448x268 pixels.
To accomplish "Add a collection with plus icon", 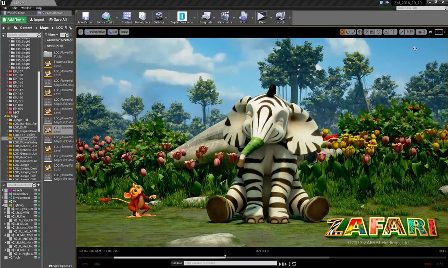I will coord(38,185).
